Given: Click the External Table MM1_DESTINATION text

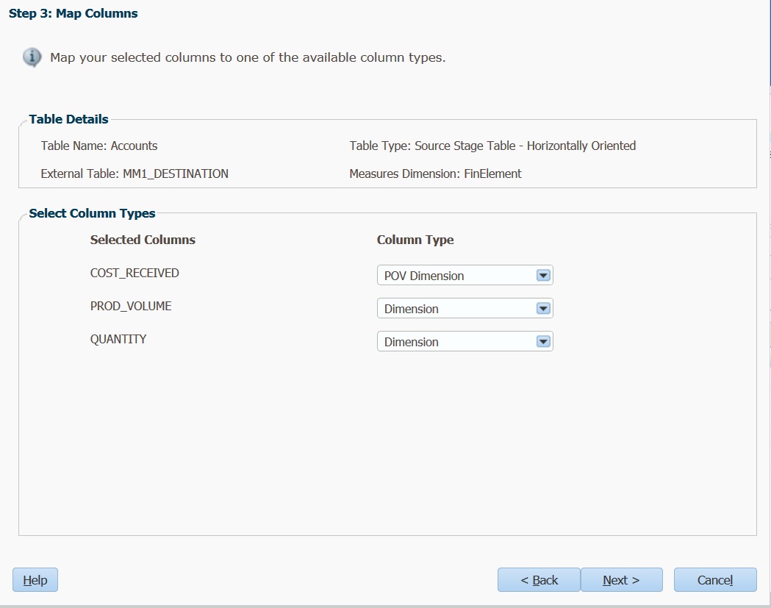Looking at the screenshot, I should tap(135, 174).
